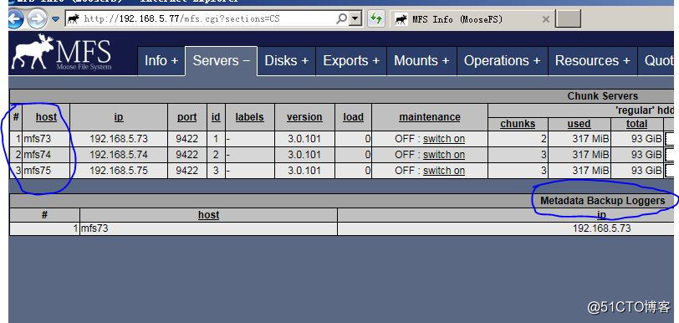Sort Metadata Backup Loggers by ip
Viewport: 679px width, 323px height.
pyautogui.click(x=601, y=215)
